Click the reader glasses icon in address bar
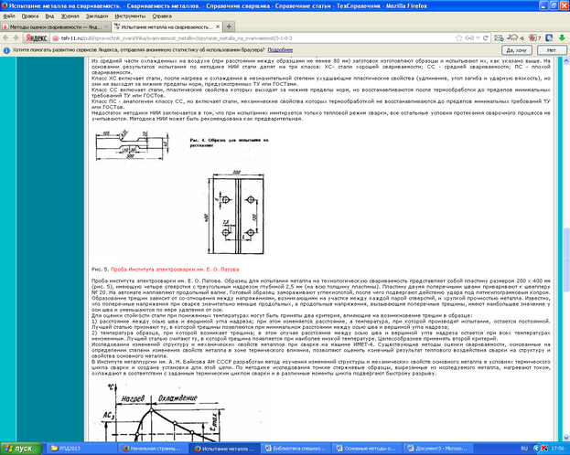This screenshot has height=455, width=570. point(469,37)
